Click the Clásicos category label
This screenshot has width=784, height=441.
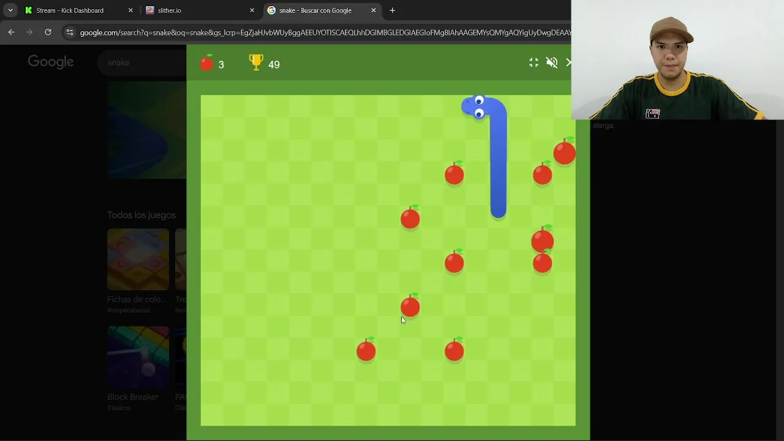click(119, 408)
